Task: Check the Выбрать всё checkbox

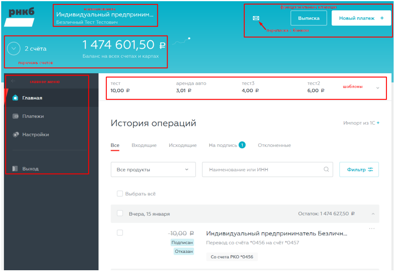Action: tap(120, 194)
